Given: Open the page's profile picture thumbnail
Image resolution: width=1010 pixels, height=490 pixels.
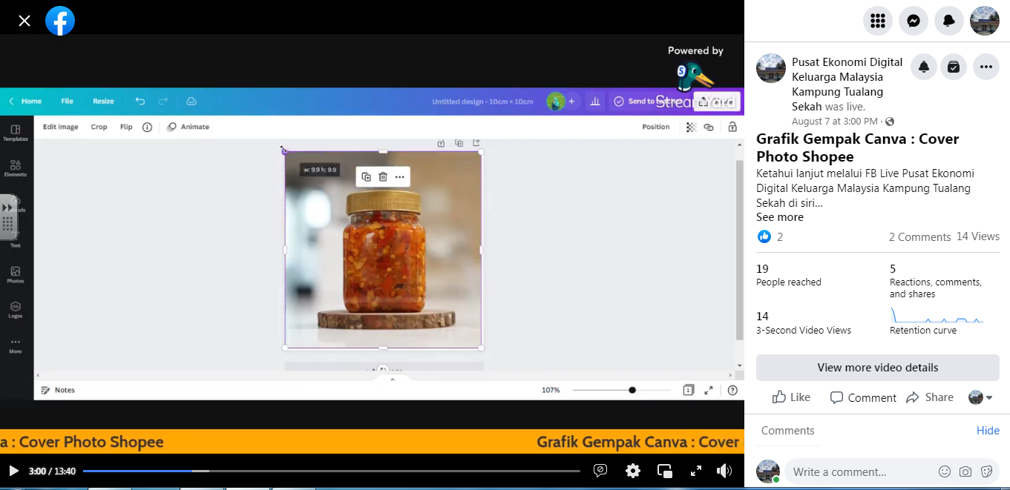Looking at the screenshot, I should pos(771,68).
